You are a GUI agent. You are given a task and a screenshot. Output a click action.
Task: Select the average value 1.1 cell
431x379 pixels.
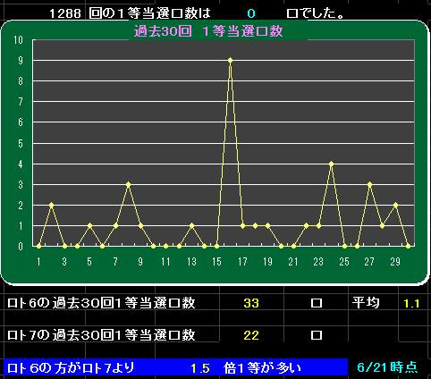411,304
